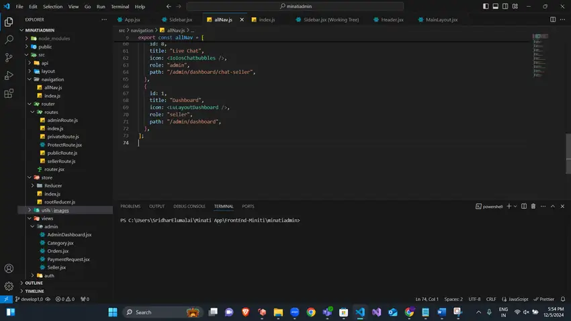Open Source Control view
The width and height of the screenshot is (571, 321).
9,57
